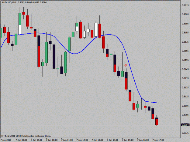Screen dimensions: 190x142
Task: Click the 7 Jun 15:00 time label
Action: pyautogui.click(x=128, y=140)
